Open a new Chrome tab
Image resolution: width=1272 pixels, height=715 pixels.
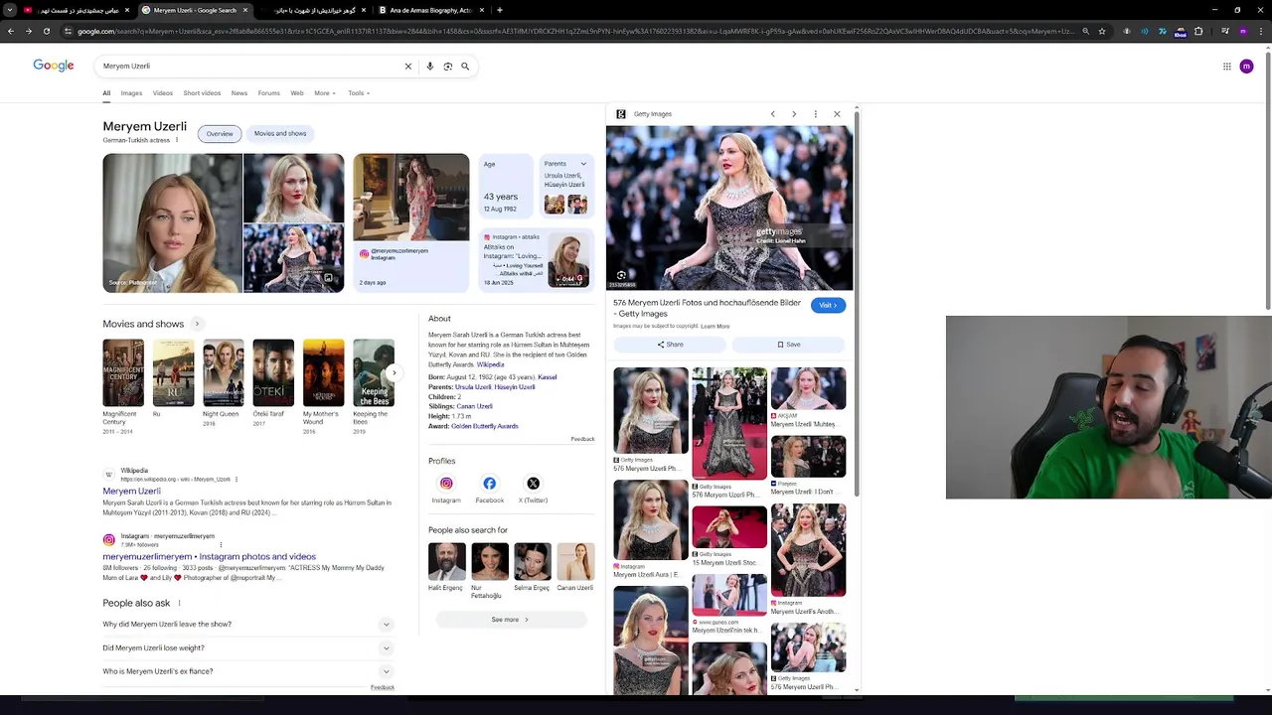(499, 10)
